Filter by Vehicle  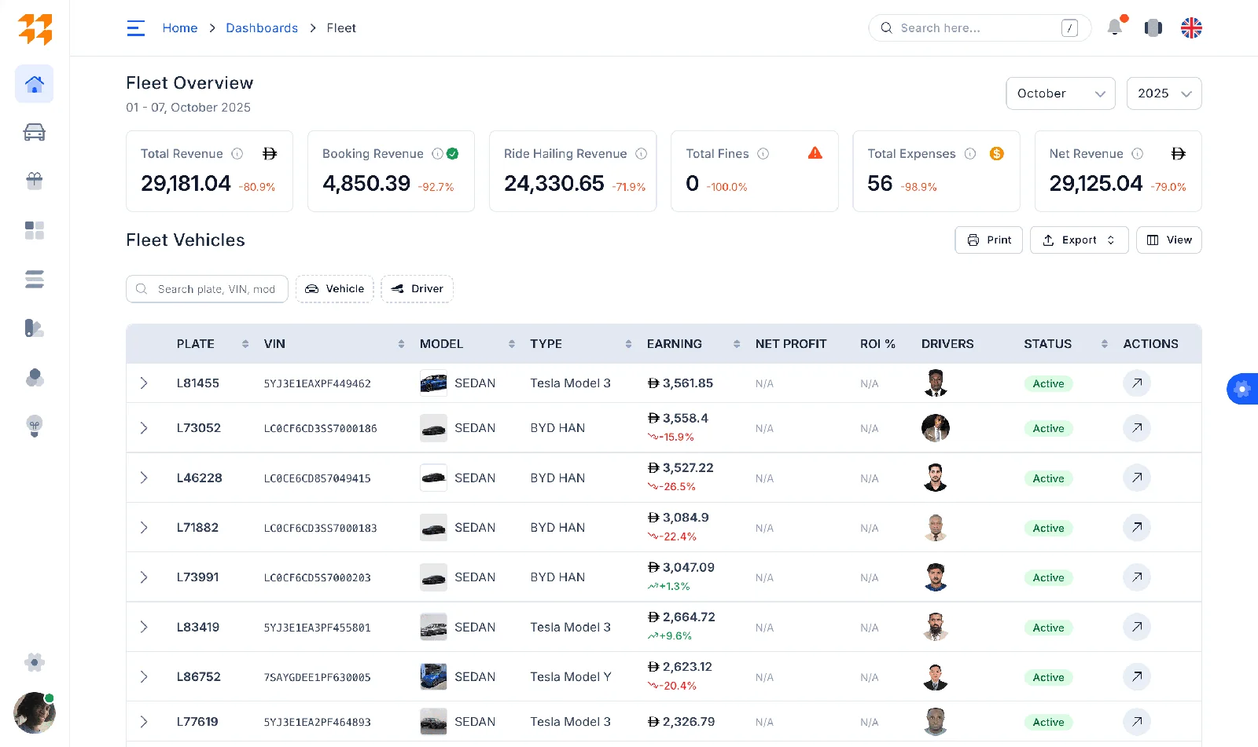tap(334, 289)
